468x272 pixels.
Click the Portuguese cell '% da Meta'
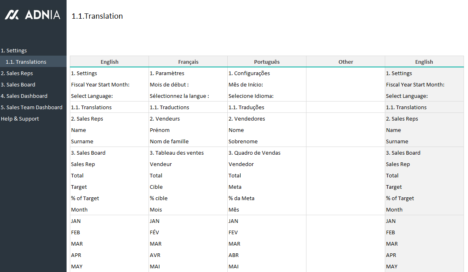pos(242,199)
